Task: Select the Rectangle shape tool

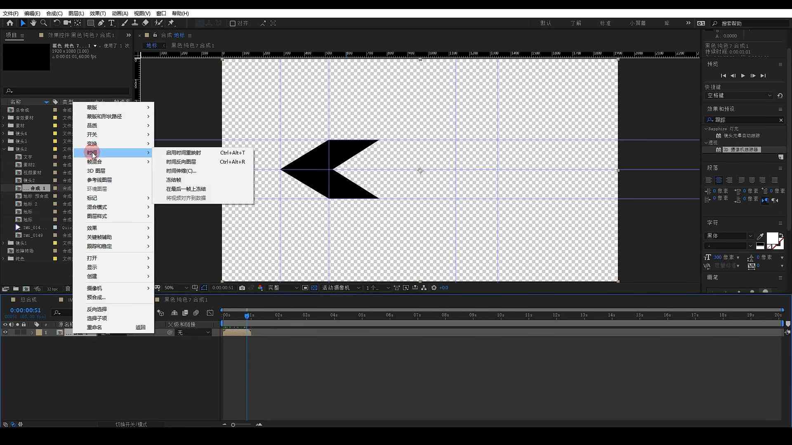Action: pos(91,23)
